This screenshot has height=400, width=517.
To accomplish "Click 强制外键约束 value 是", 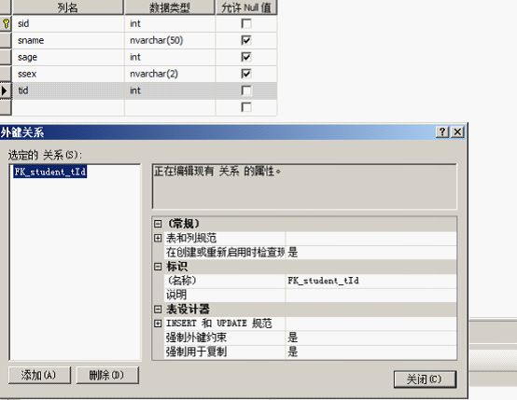I will point(370,338).
